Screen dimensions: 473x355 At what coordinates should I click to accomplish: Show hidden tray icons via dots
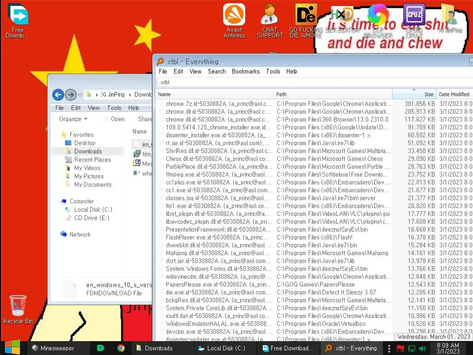(x=389, y=349)
